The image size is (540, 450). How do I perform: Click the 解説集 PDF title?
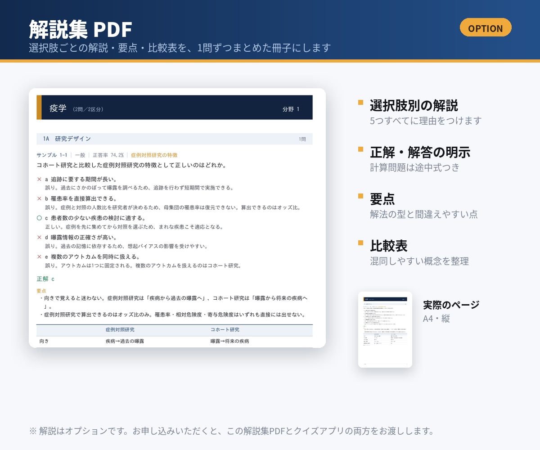[81, 29]
